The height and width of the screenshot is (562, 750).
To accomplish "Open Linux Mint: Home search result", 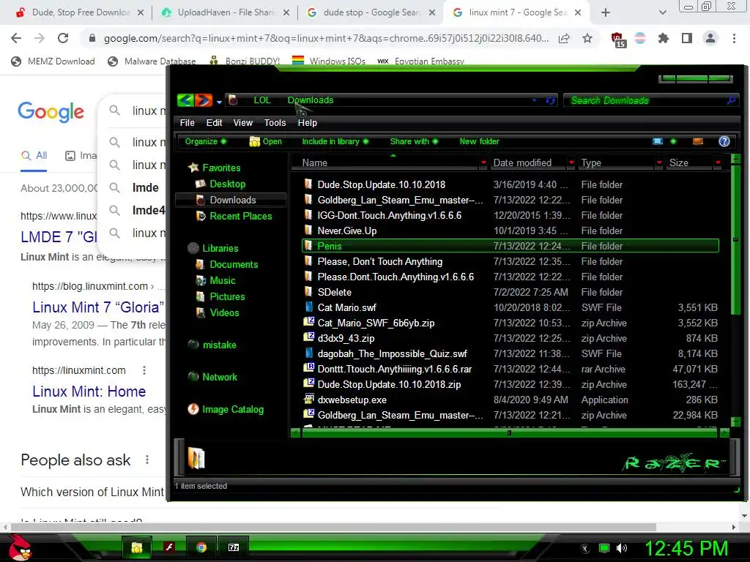I will pos(89,391).
